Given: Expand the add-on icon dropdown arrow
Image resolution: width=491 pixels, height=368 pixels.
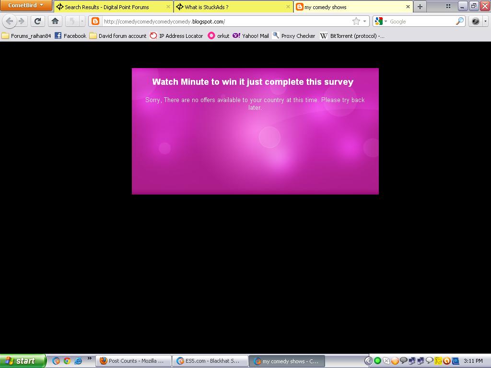Looking at the screenshot, I should pos(485,21).
